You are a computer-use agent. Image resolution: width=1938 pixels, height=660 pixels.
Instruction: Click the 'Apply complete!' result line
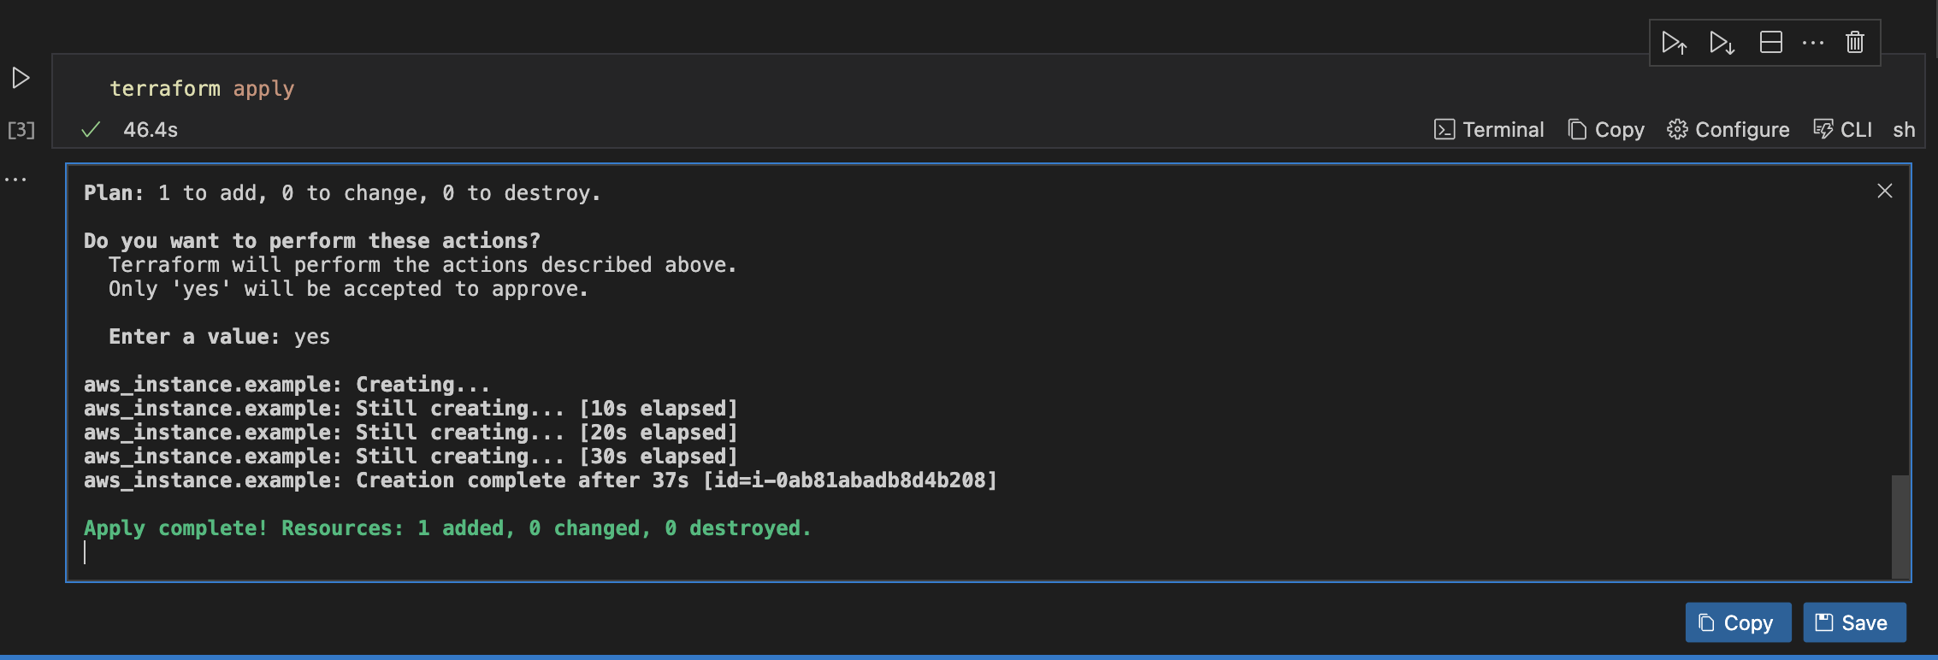click(x=447, y=528)
